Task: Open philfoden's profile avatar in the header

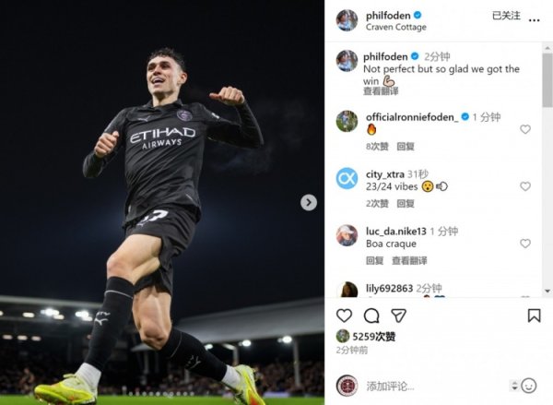Action: coord(347,20)
